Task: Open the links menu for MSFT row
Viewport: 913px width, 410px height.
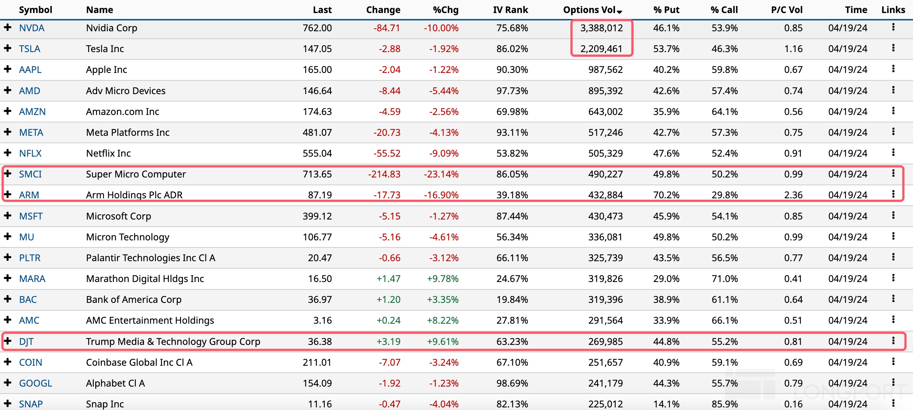Action: point(893,215)
